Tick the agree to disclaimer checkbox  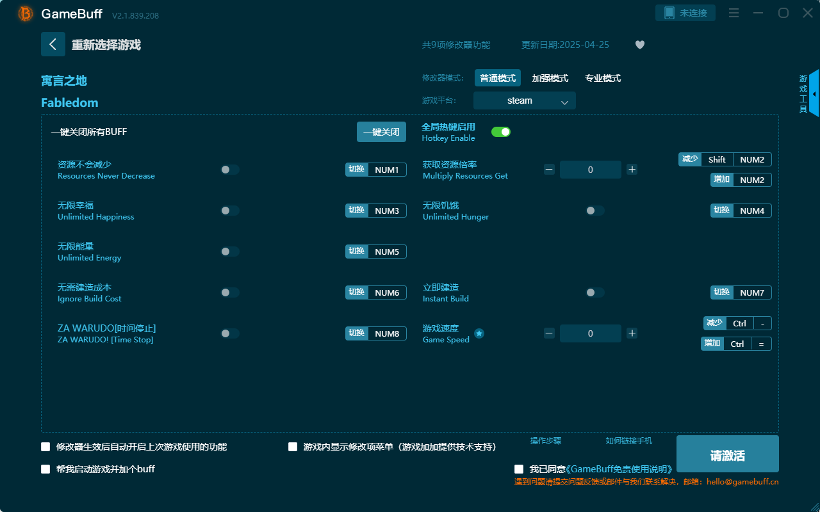519,470
